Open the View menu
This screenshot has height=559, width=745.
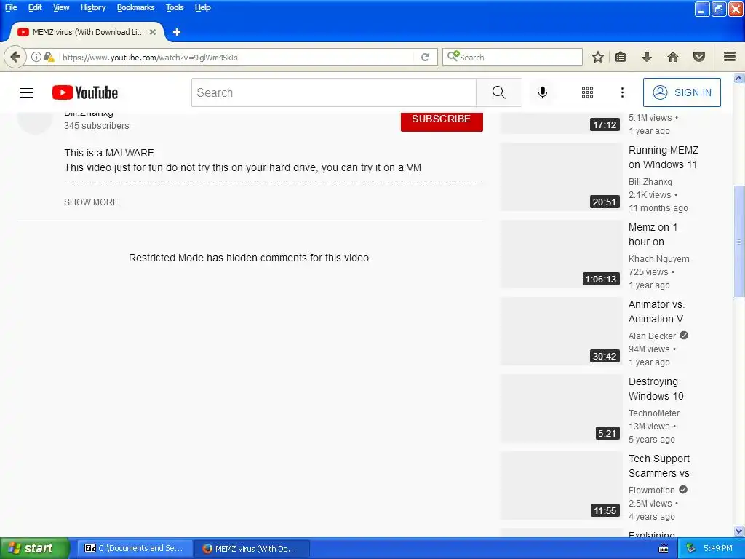[x=61, y=7]
